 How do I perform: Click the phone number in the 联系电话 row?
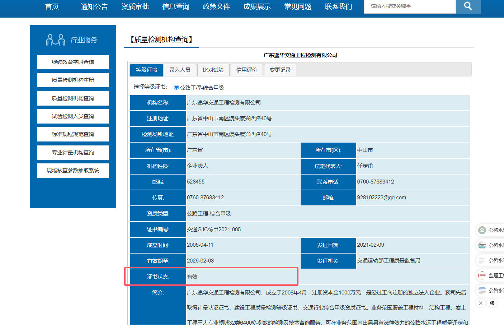click(x=376, y=182)
